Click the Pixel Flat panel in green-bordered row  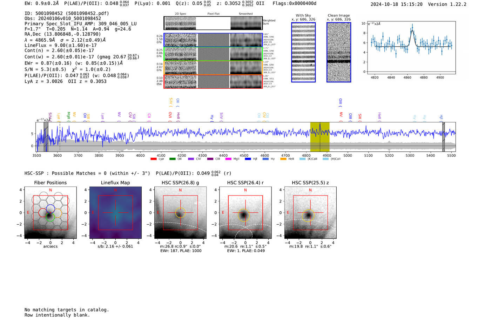click(213, 54)
